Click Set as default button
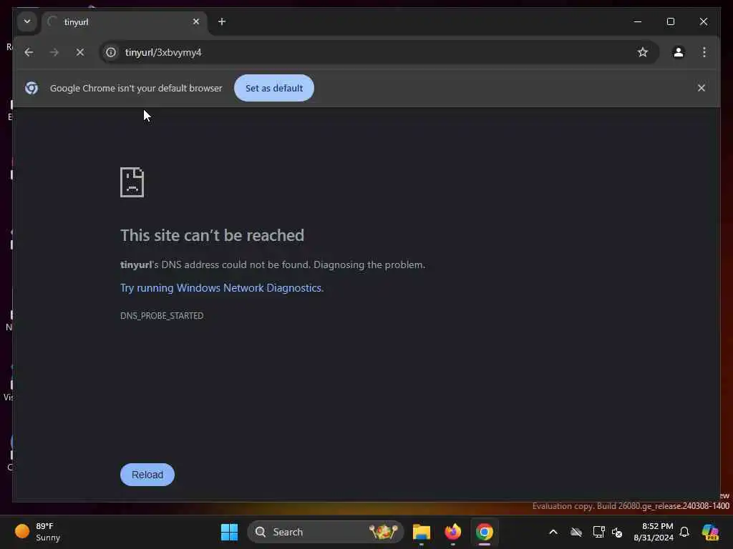 pos(274,88)
